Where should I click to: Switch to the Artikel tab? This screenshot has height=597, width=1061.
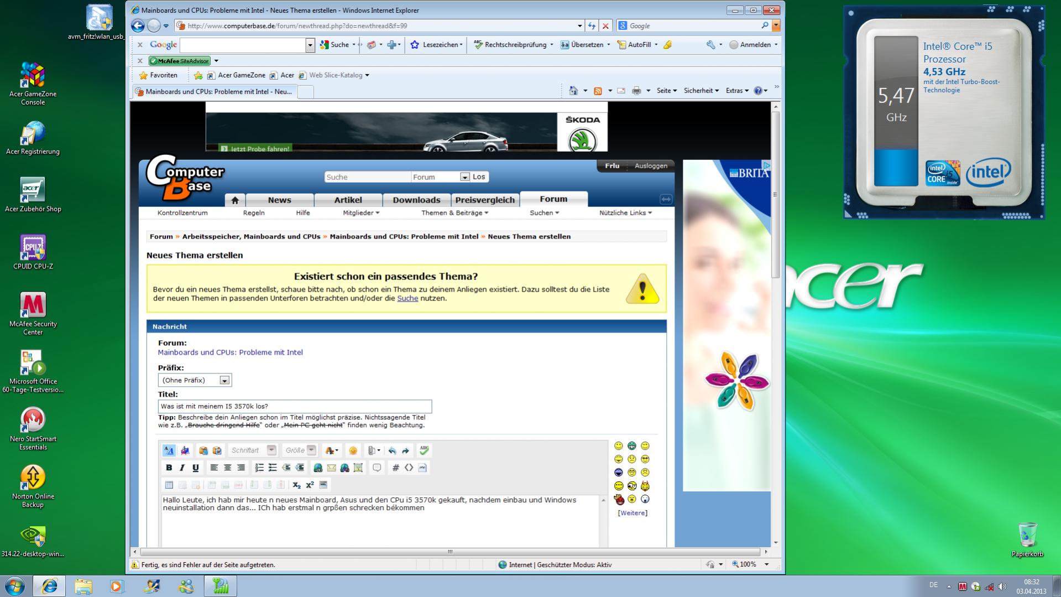tap(348, 200)
